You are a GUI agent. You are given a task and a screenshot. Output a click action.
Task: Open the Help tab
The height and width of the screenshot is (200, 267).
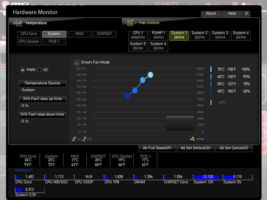point(232,14)
